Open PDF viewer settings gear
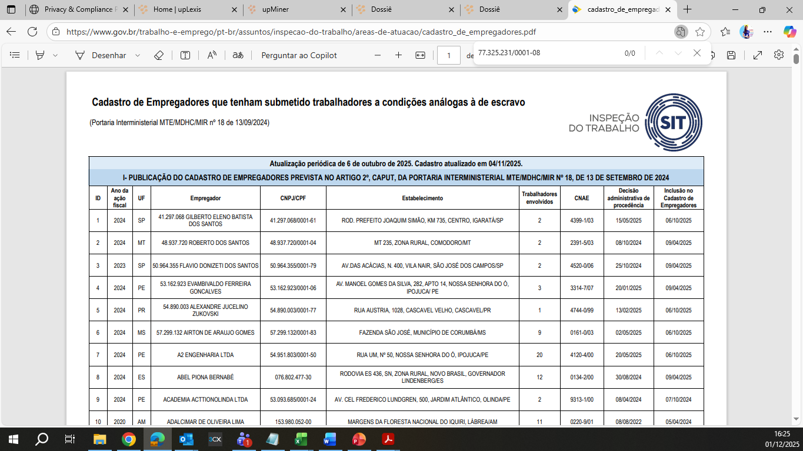Viewport: 803px width, 451px height. [x=779, y=55]
